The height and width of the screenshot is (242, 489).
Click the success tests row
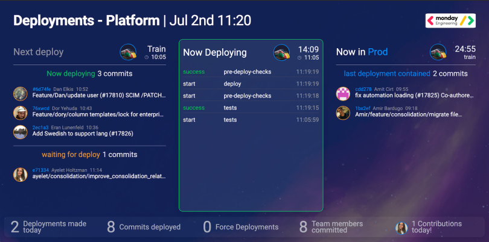click(251, 108)
